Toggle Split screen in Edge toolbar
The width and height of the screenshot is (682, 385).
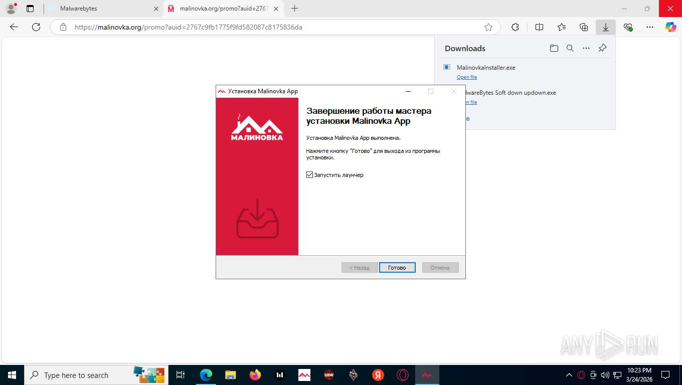pyautogui.click(x=540, y=27)
